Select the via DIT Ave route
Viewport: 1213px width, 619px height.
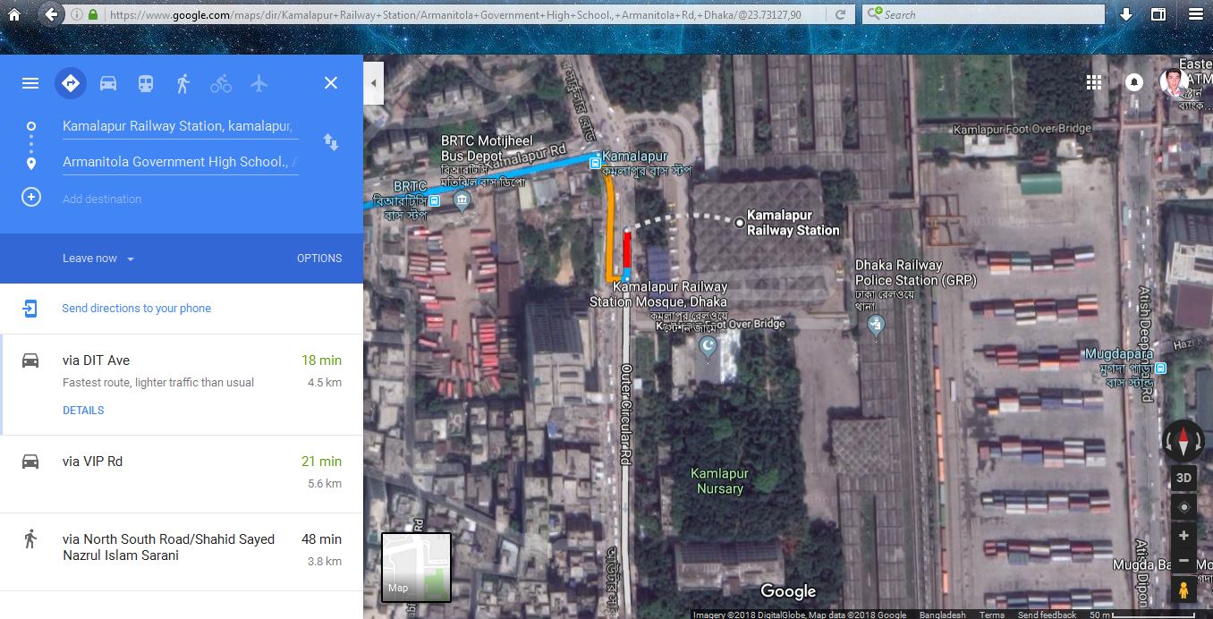coord(182,385)
